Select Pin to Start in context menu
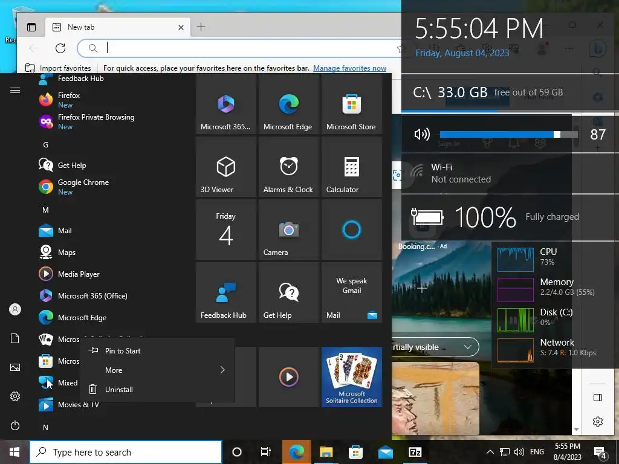 point(157,351)
